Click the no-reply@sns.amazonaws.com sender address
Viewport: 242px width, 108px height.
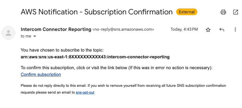pyautogui.click(x=123, y=29)
